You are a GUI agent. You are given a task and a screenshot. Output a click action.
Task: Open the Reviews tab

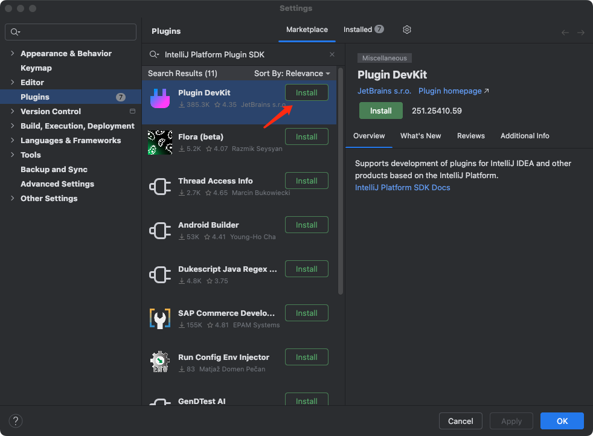coord(470,136)
